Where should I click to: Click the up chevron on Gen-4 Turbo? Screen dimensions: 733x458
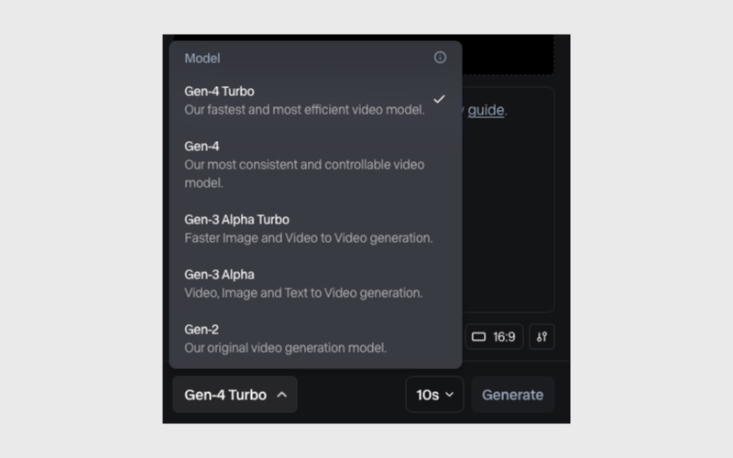[x=281, y=395]
